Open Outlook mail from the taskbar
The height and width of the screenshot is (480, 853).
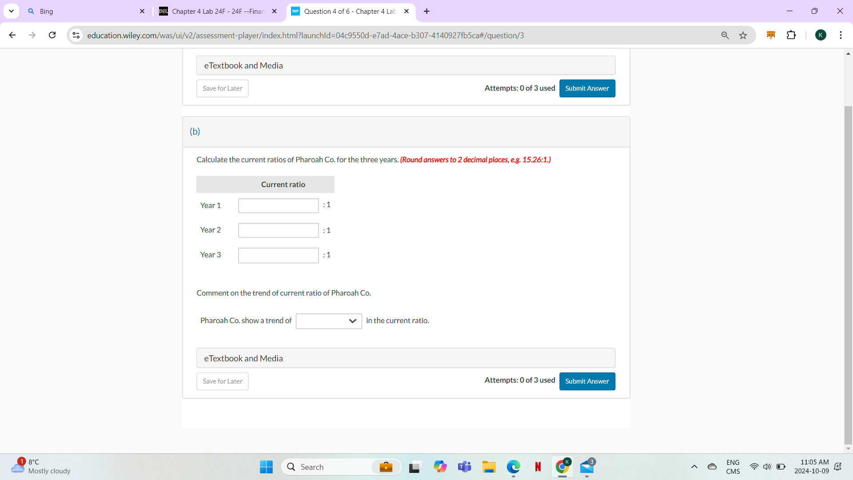click(x=587, y=467)
